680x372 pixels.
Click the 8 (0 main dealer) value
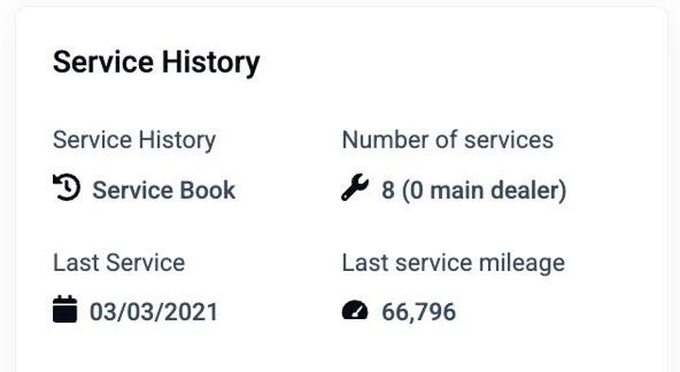[474, 191]
